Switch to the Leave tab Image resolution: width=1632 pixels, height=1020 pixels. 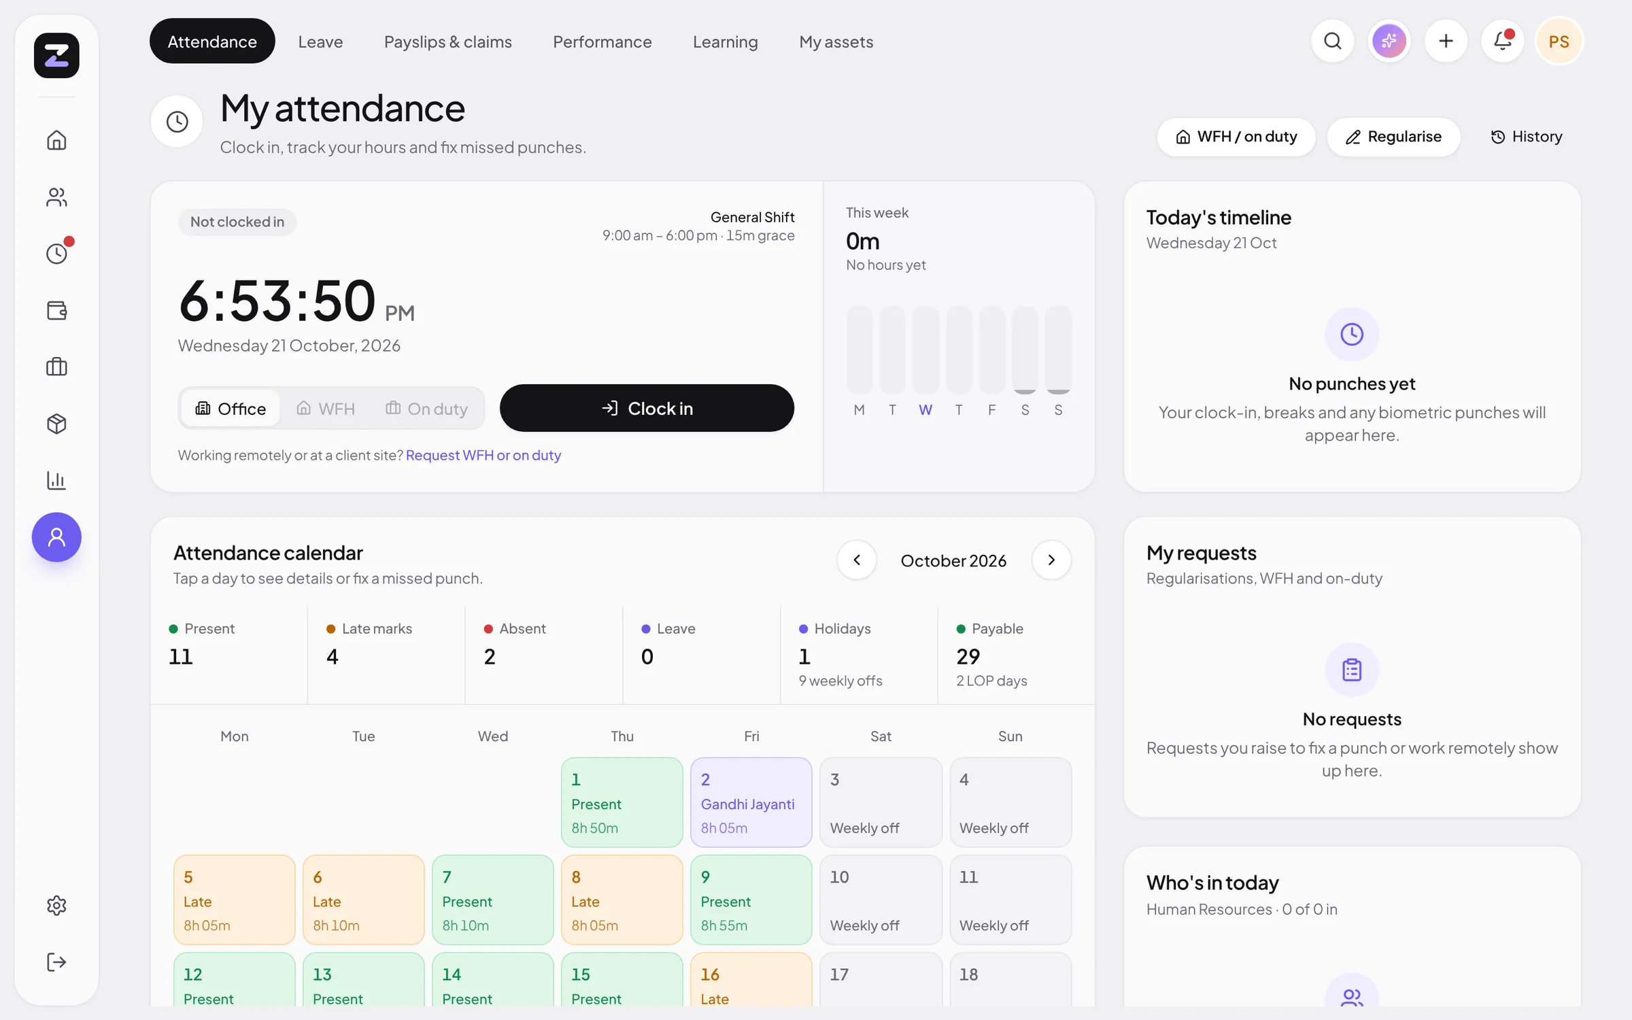coord(320,41)
